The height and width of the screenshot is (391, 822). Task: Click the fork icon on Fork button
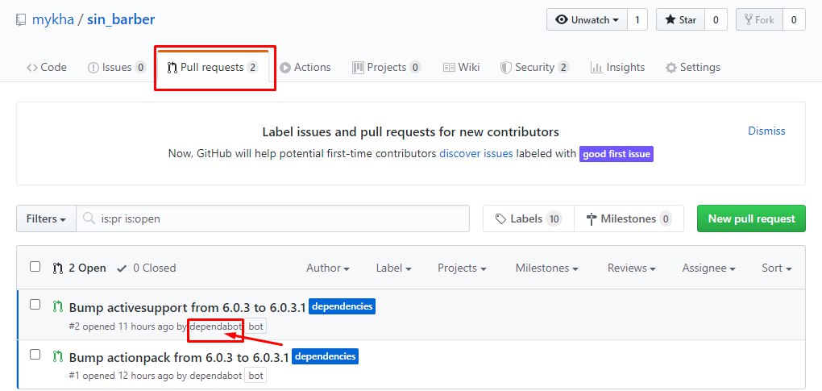(x=749, y=20)
